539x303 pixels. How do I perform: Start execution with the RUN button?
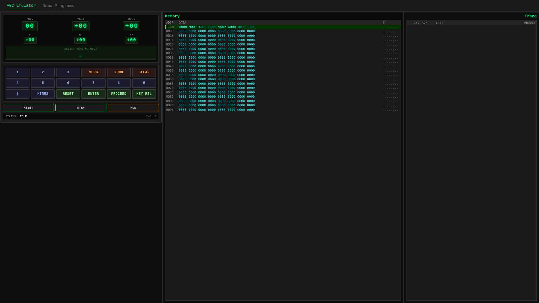[133, 108]
